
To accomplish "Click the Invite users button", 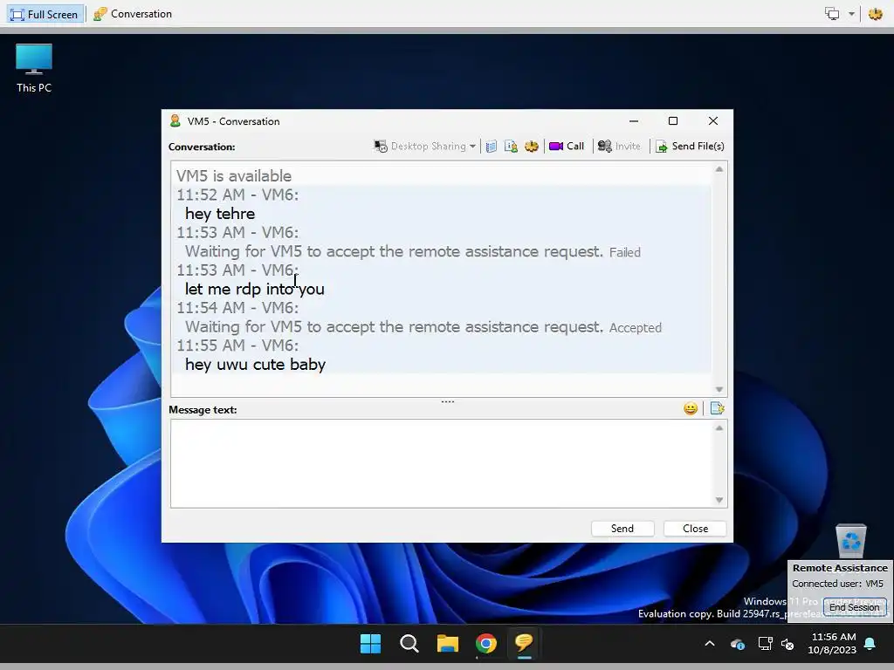I will point(619,147).
